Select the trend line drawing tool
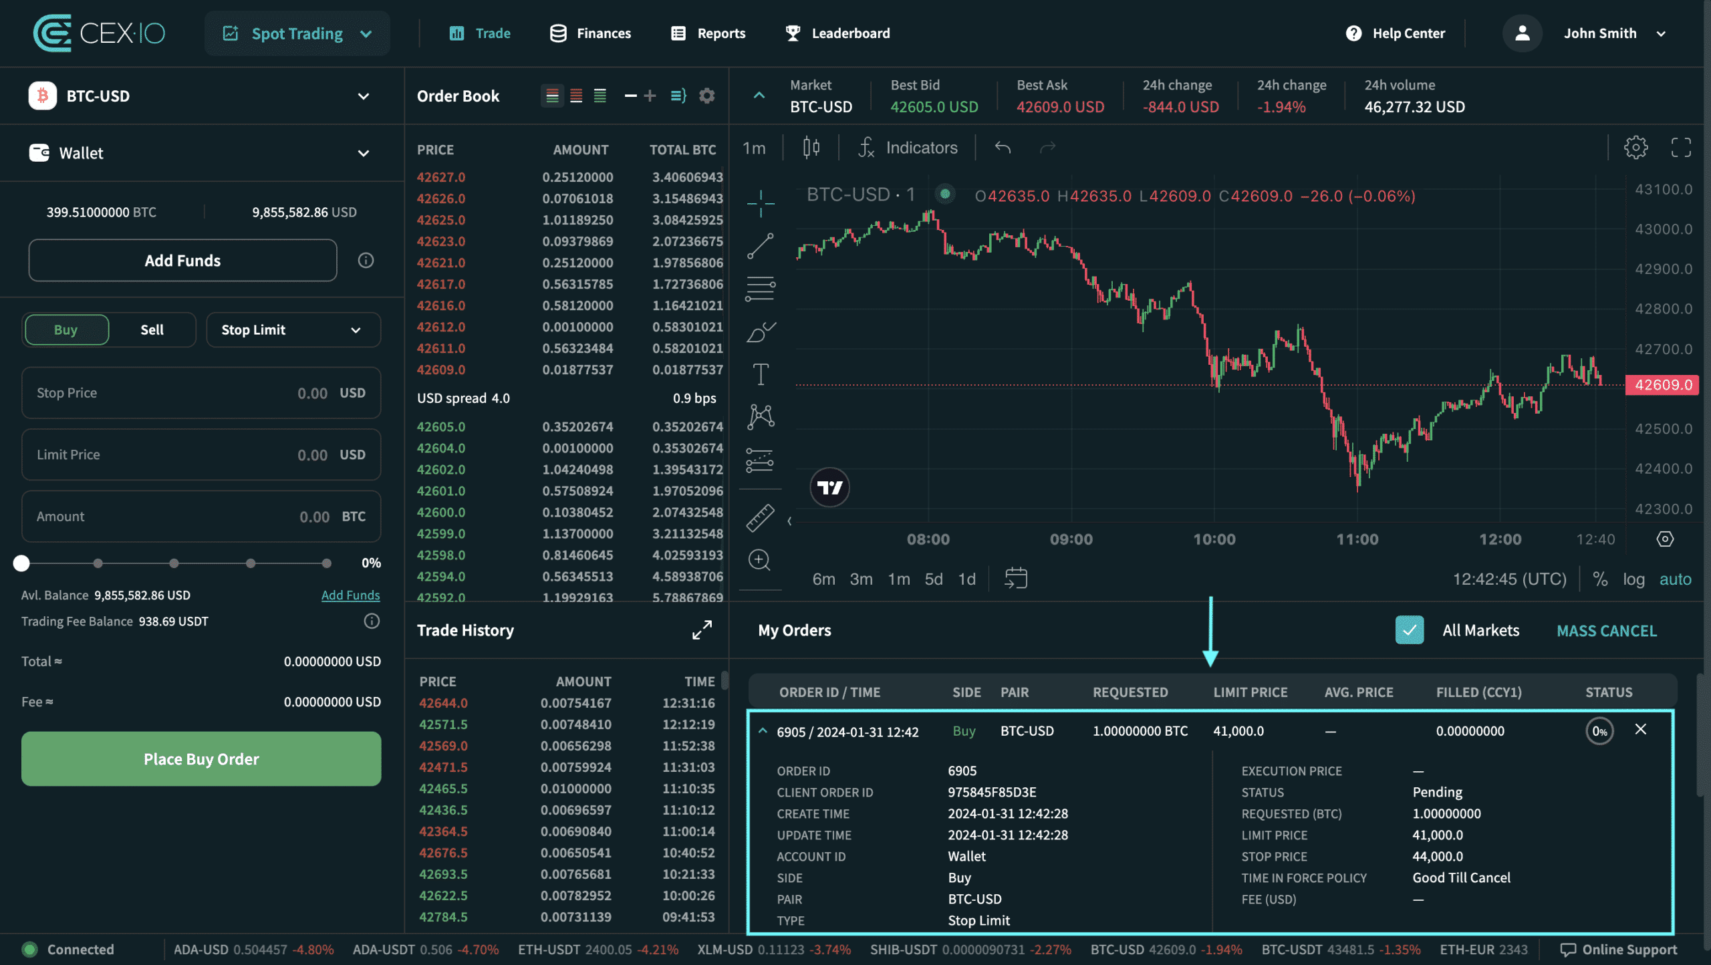 761,246
